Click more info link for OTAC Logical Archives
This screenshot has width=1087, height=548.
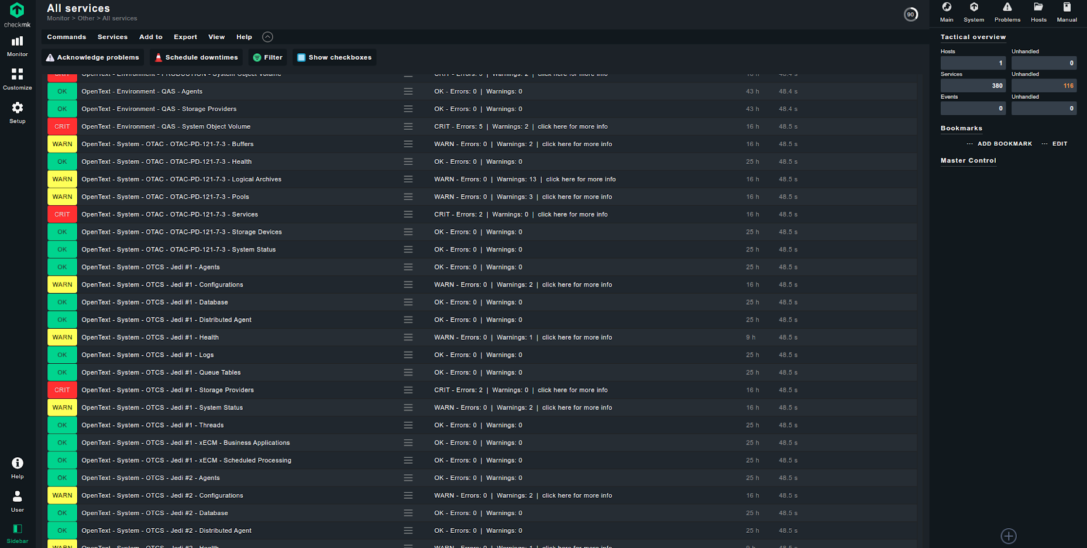click(580, 179)
